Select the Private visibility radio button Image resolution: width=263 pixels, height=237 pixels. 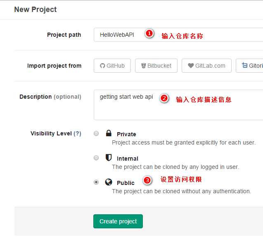tap(96, 133)
